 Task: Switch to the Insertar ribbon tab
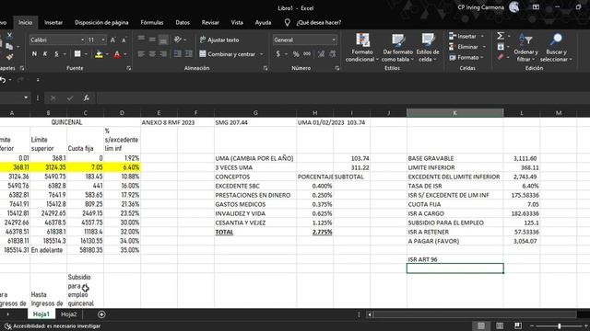coord(53,22)
